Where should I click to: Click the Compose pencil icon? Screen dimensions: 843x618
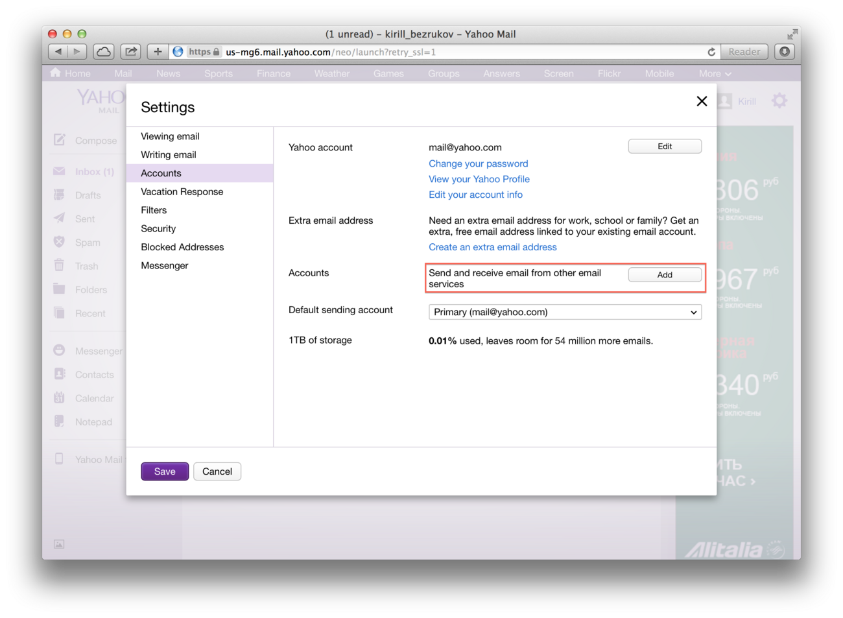[x=60, y=140]
